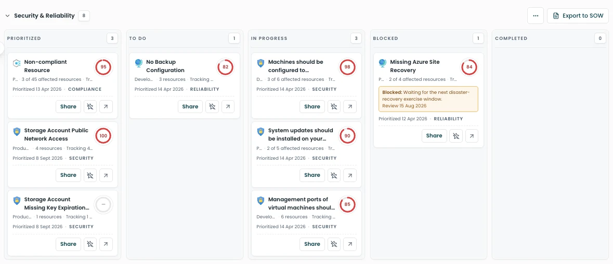Open Storage Account Public Network Access arrow icon
The height and width of the screenshot is (264, 613).
[x=106, y=175]
